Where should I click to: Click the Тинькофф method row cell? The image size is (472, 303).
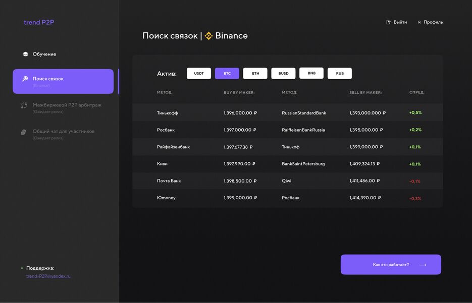click(x=168, y=113)
